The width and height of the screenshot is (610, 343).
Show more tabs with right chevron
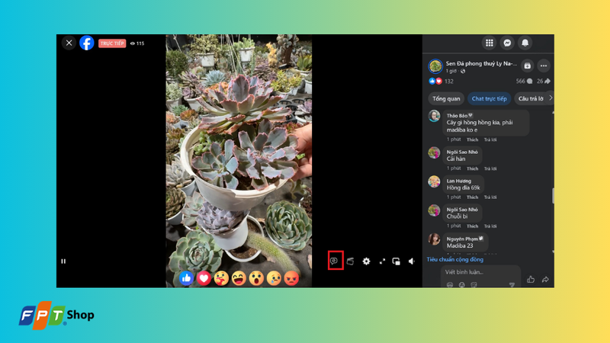click(550, 98)
